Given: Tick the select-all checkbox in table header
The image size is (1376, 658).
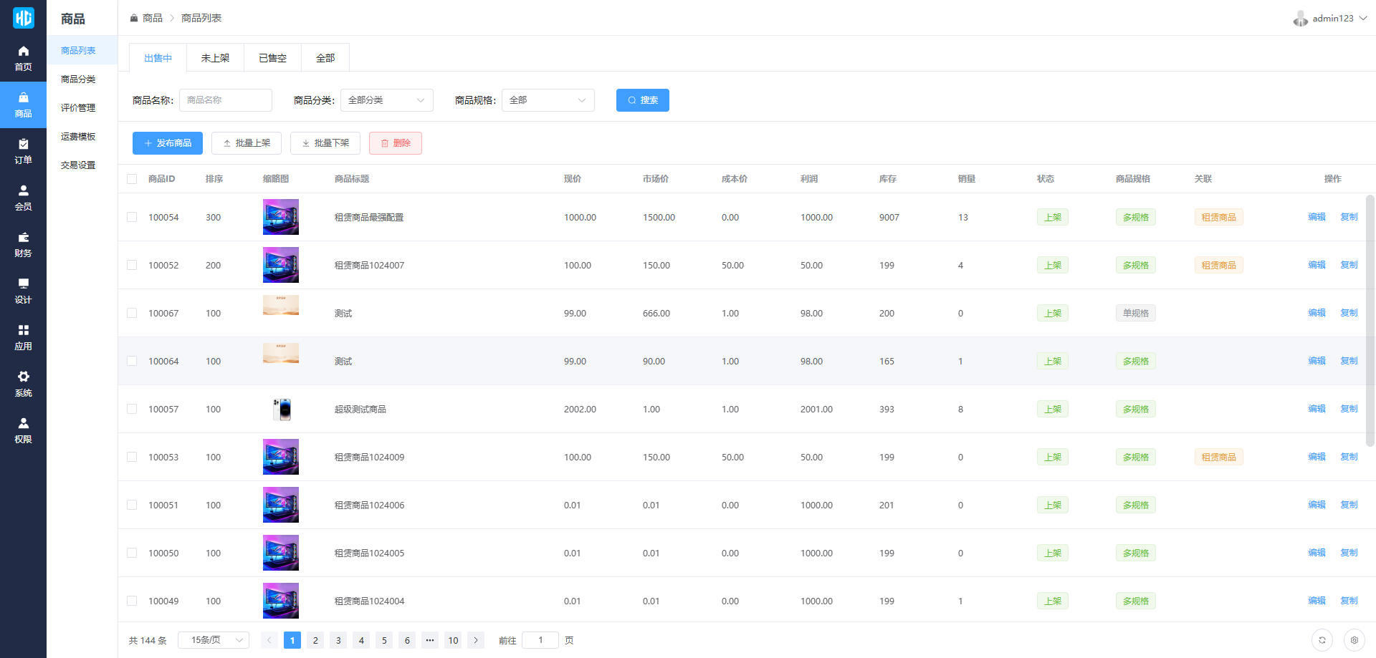Looking at the screenshot, I should tap(132, 179).
